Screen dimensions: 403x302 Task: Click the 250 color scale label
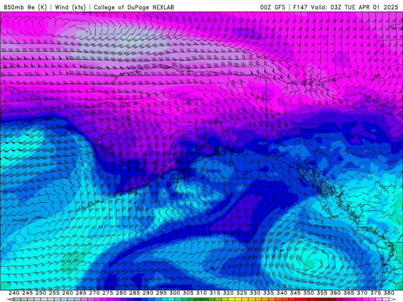41,293
